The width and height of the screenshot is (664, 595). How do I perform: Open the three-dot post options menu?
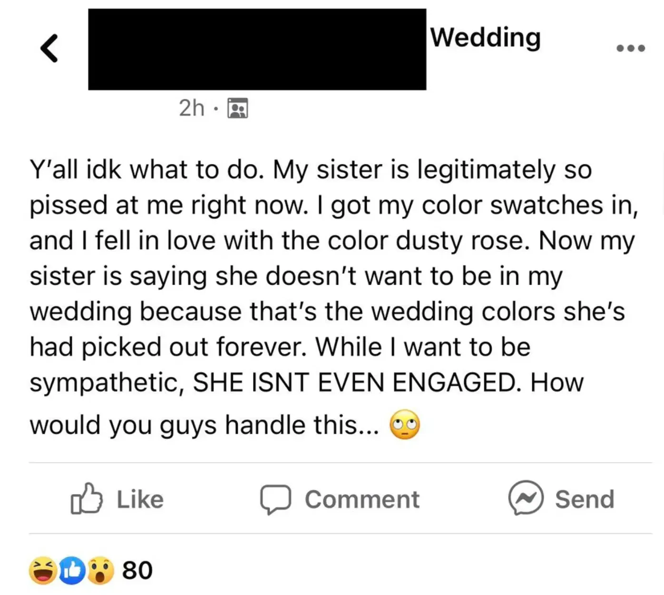(x=630, y=48)
